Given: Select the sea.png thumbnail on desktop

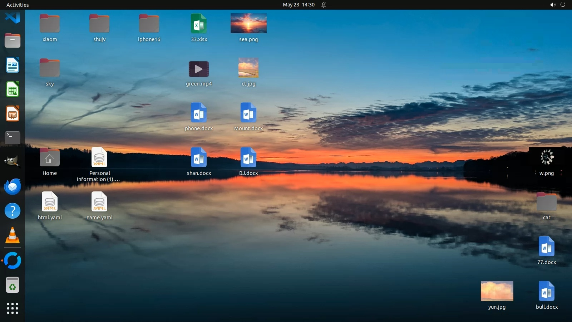Looking at the screenshot, I should (248, 24).
